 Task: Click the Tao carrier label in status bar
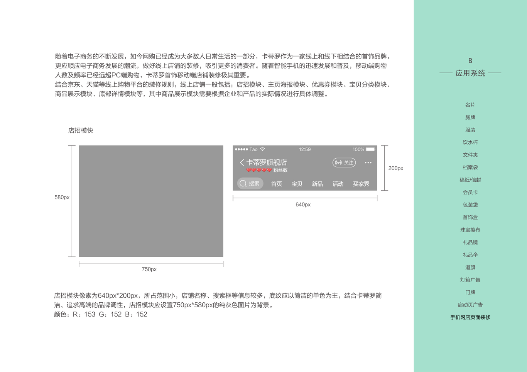[x=253, y=149]
